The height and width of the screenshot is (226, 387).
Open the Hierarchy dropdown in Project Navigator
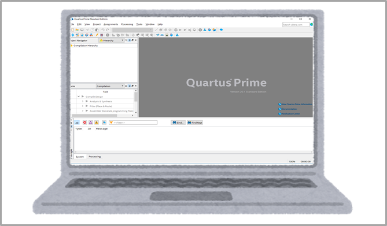coord(112,40)
